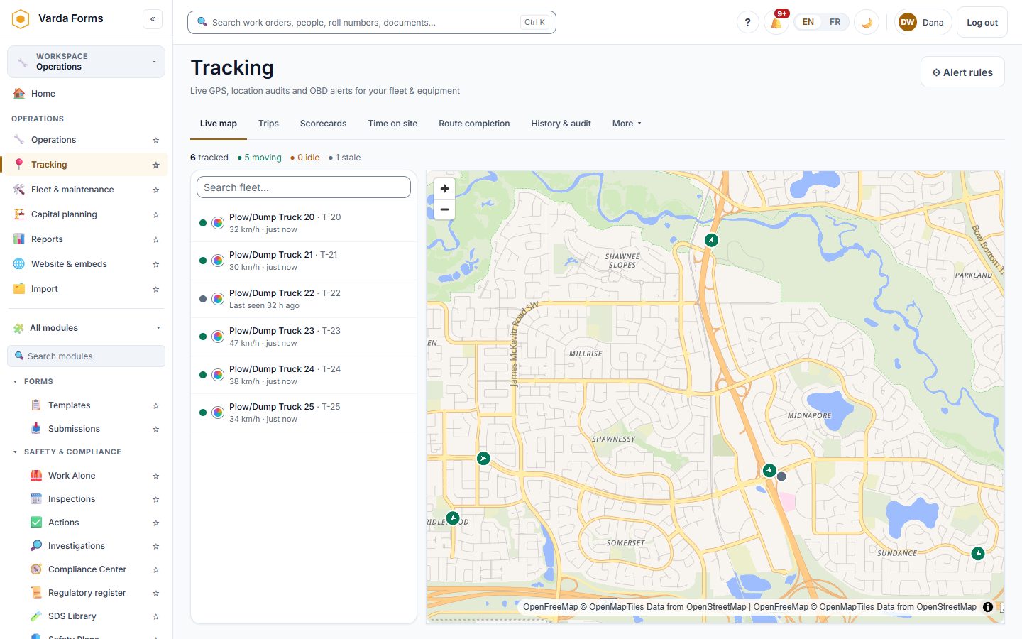Open Work Alone module icon
Screen dimensions: 1022x639
pos(36,476)
